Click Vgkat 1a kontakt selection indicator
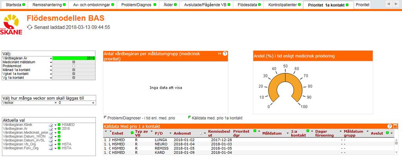Viewport: 402px width, 158px height. point(73,73)
